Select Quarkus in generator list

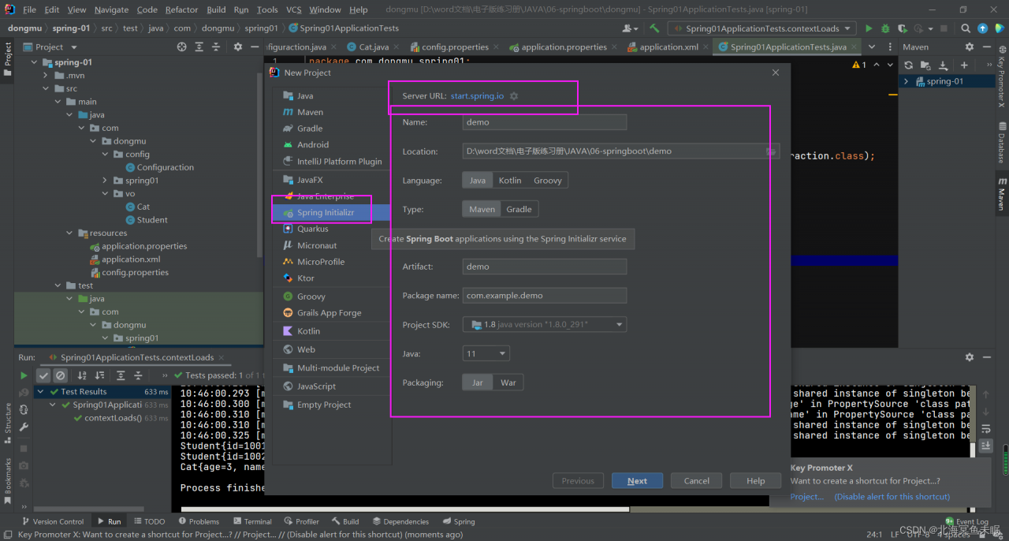(332, 229)
